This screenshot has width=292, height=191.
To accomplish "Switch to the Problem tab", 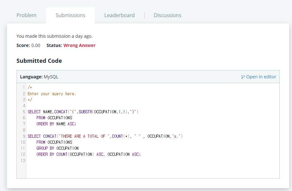I will tap(26, 15).
